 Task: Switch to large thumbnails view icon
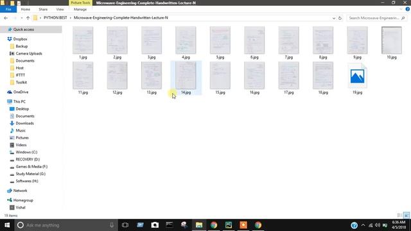(x=407, y=216)
